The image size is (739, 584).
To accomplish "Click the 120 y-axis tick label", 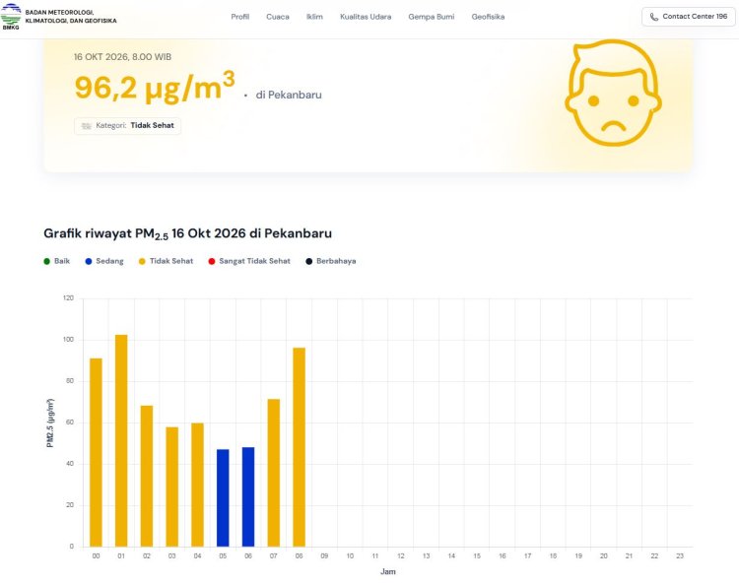I will click(x=68, y=298).
